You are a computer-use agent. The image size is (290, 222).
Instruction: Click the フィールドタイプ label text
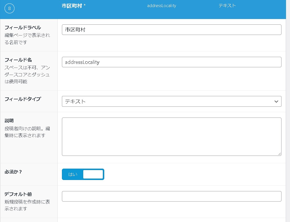[23, 99]
